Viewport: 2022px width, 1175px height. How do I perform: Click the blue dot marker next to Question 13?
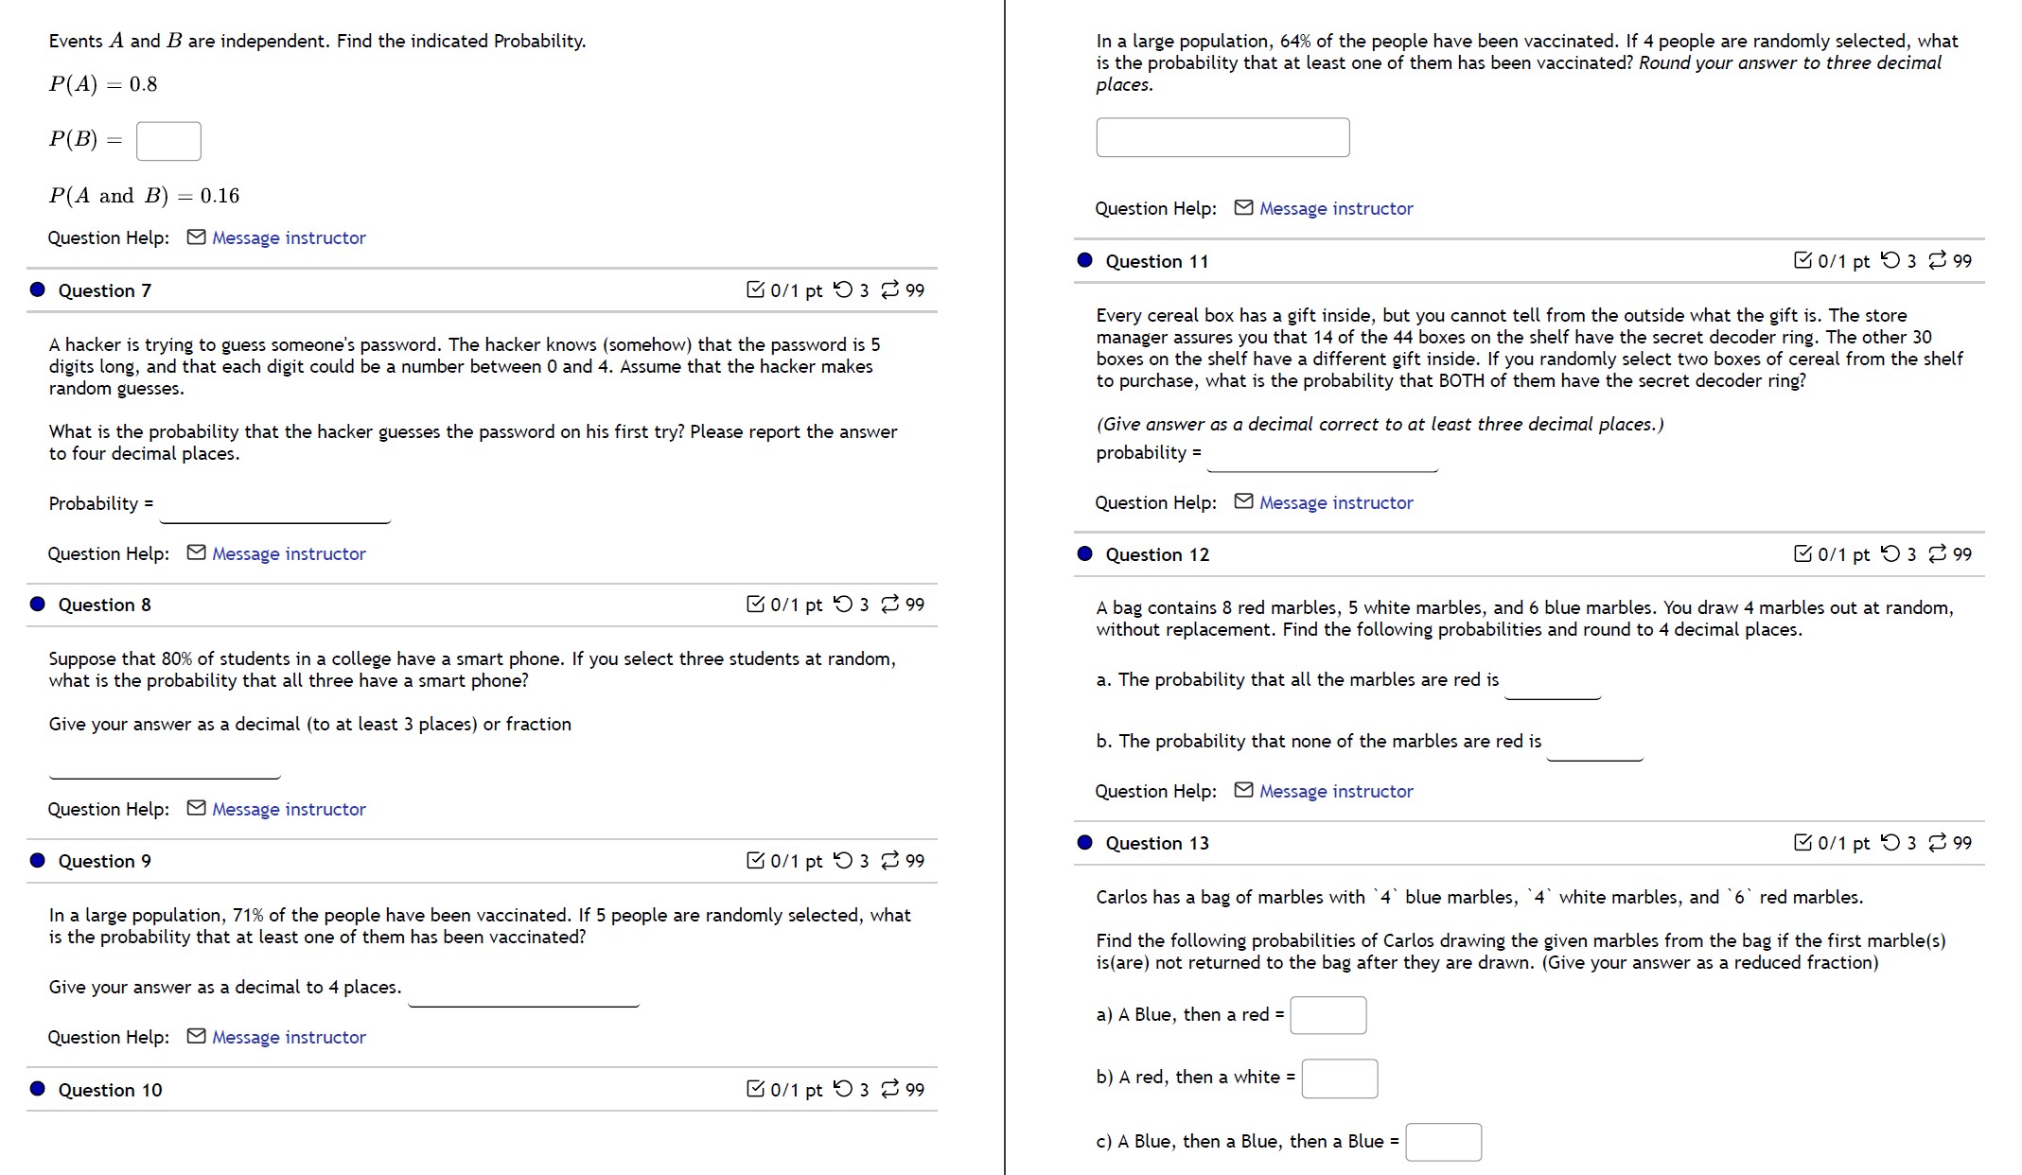pyautogui.click(x=1083, y=842)
